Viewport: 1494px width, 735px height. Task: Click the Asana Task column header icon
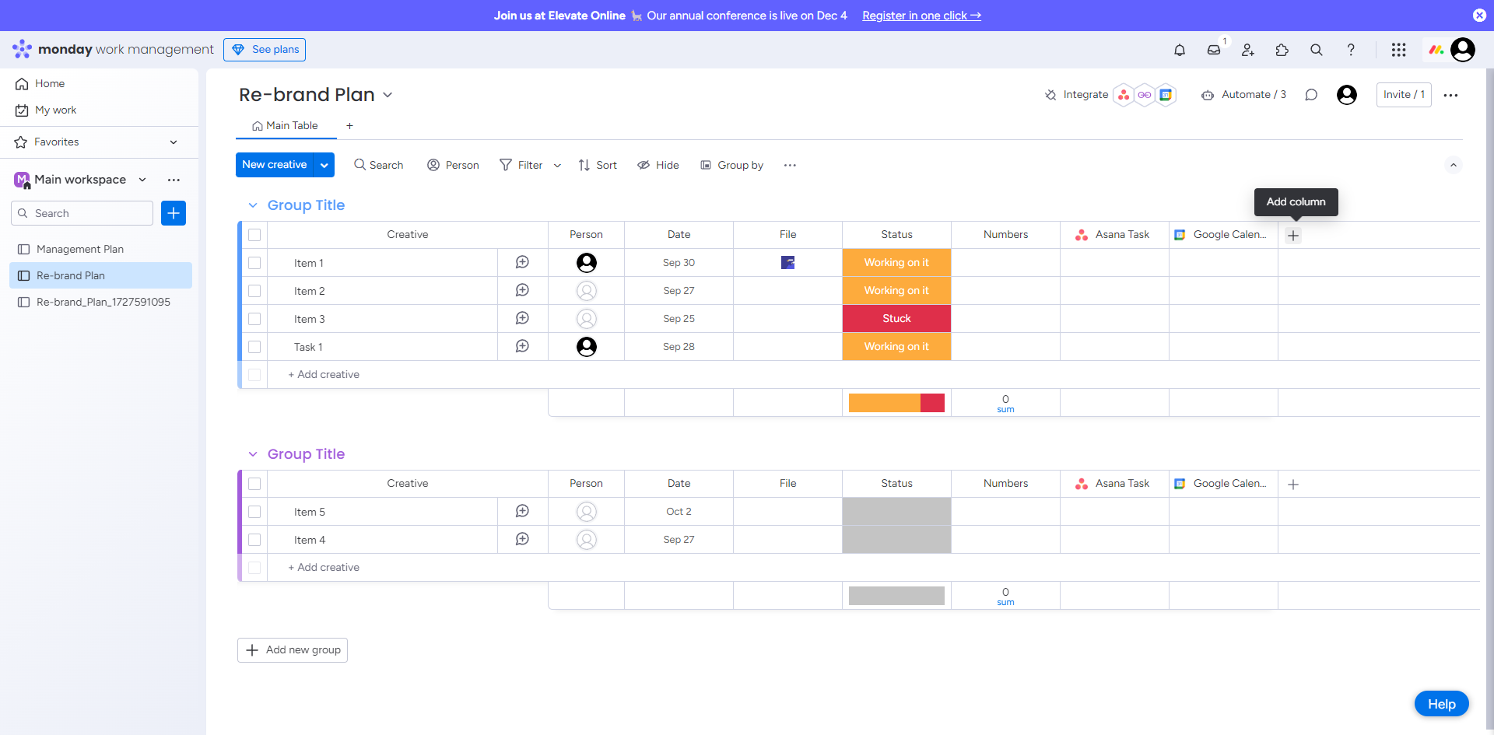1082,234
